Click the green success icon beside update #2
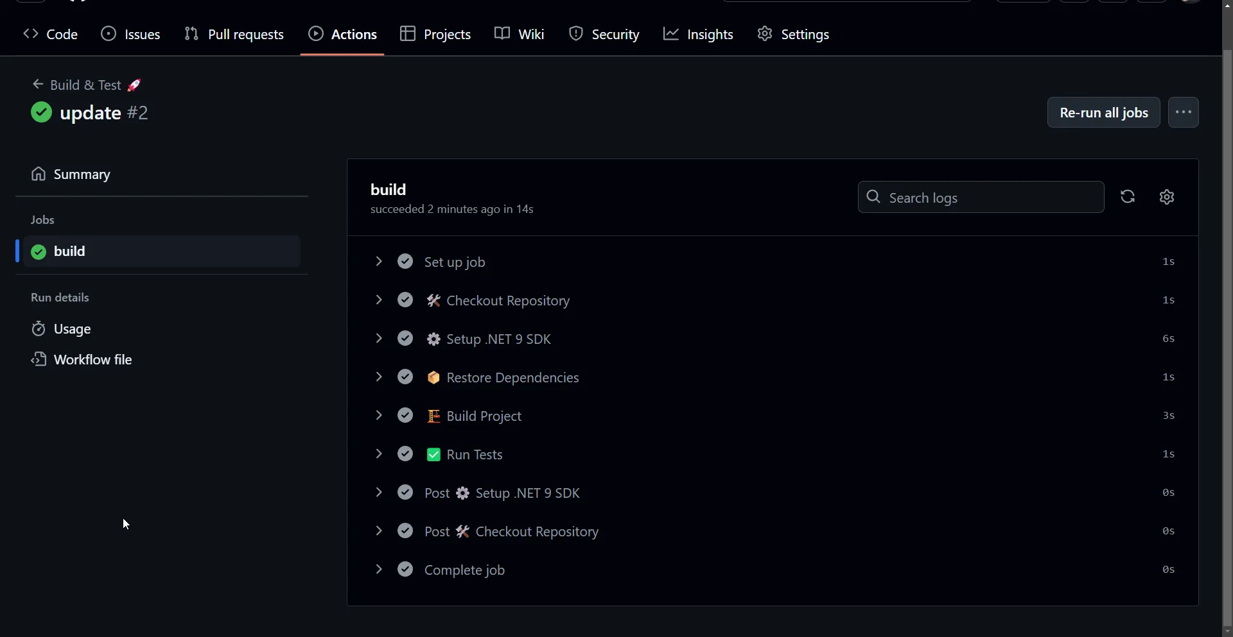Viewport: 1233px width, 637px height. coord(42,112)
